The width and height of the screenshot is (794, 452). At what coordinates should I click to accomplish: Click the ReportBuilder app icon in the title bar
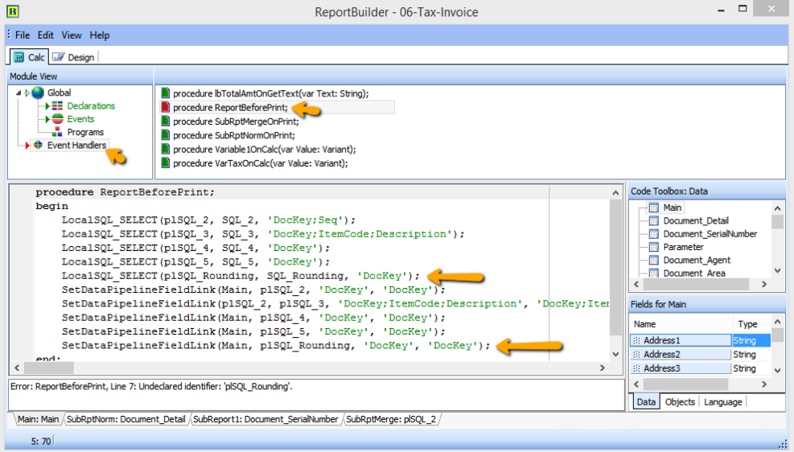[13, 12]
